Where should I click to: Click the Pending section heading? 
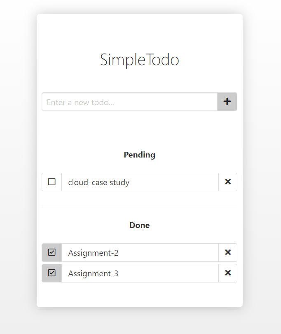139,155
